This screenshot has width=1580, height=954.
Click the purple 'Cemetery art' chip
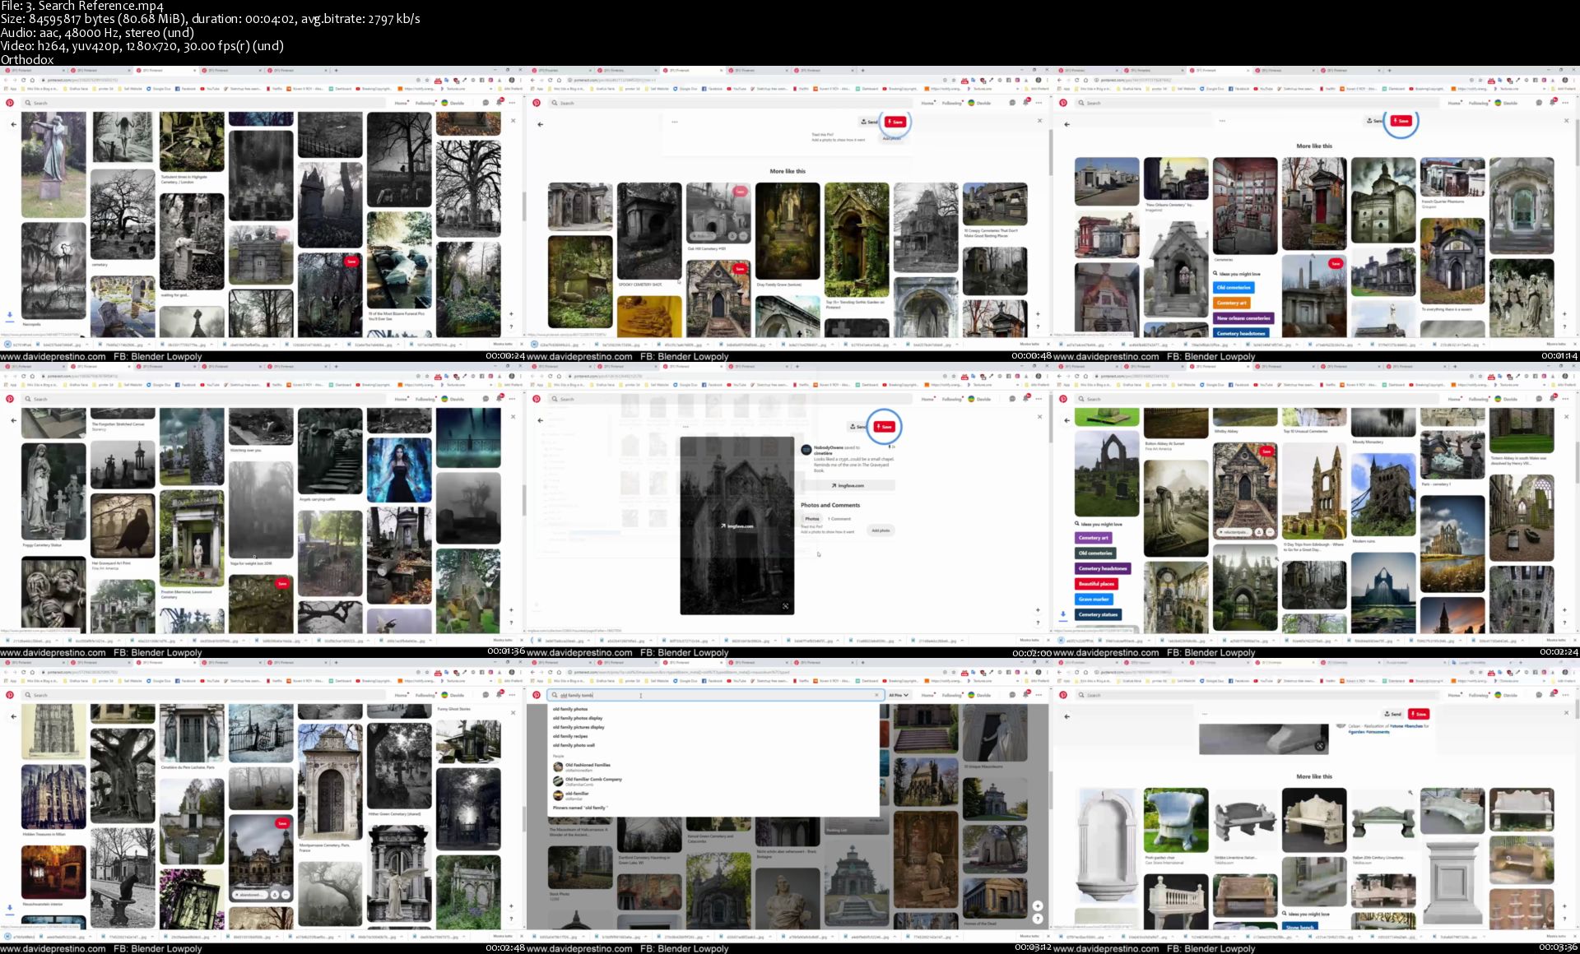(x=1094, y=538)
